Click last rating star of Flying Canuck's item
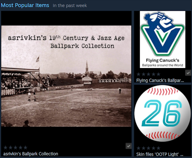The height and width of the screenshot is (158, 192). 159,74
